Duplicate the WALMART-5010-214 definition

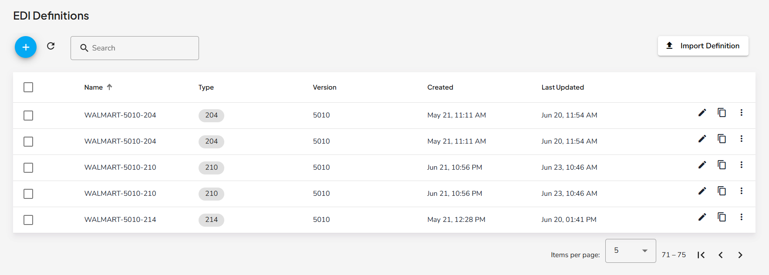[722, 217]
